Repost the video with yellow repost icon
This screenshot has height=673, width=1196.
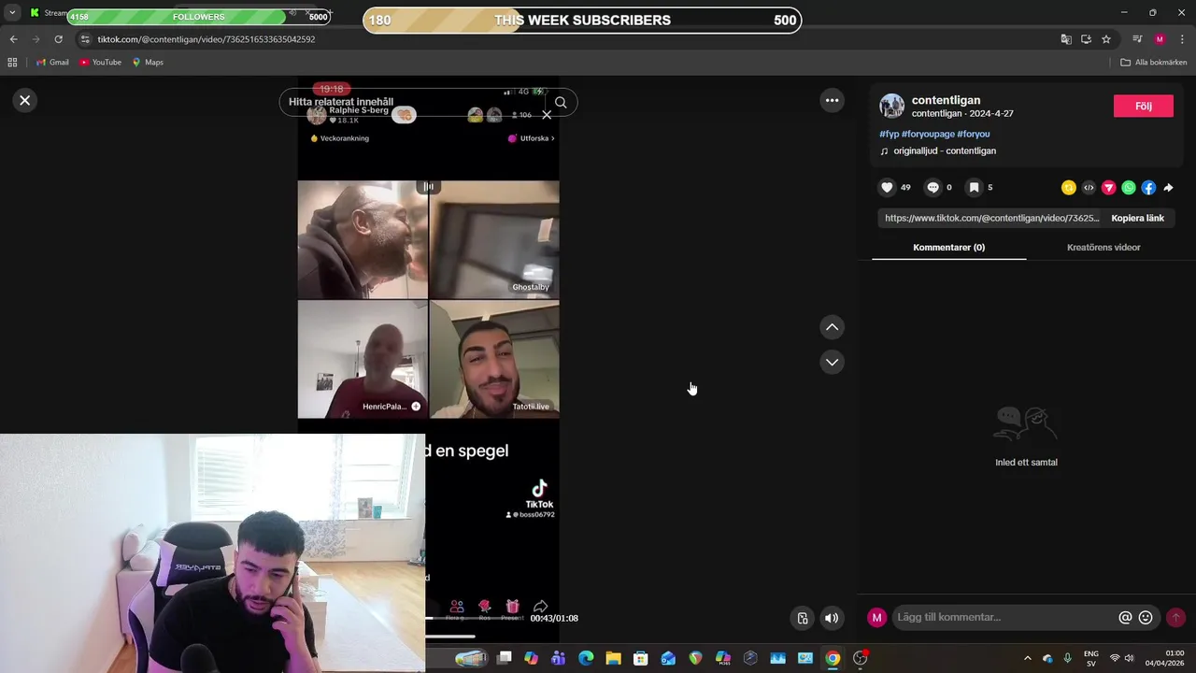[1069, 188]
